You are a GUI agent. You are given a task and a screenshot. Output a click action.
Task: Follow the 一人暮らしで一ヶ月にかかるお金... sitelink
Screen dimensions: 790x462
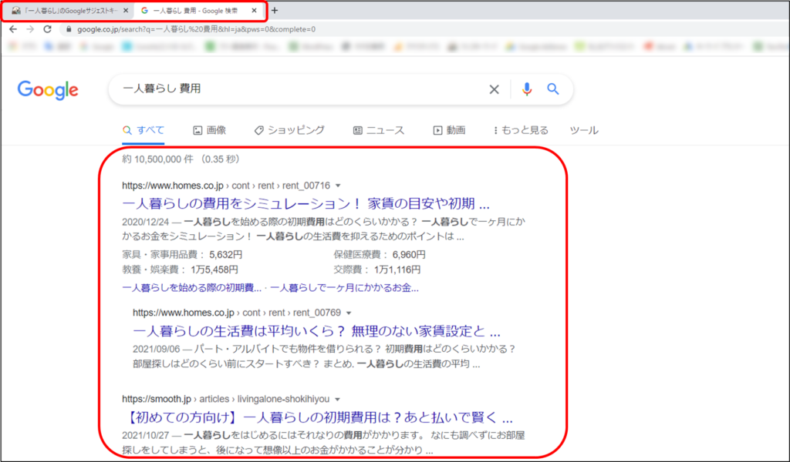pyautogui.click(x=344, y=288)
